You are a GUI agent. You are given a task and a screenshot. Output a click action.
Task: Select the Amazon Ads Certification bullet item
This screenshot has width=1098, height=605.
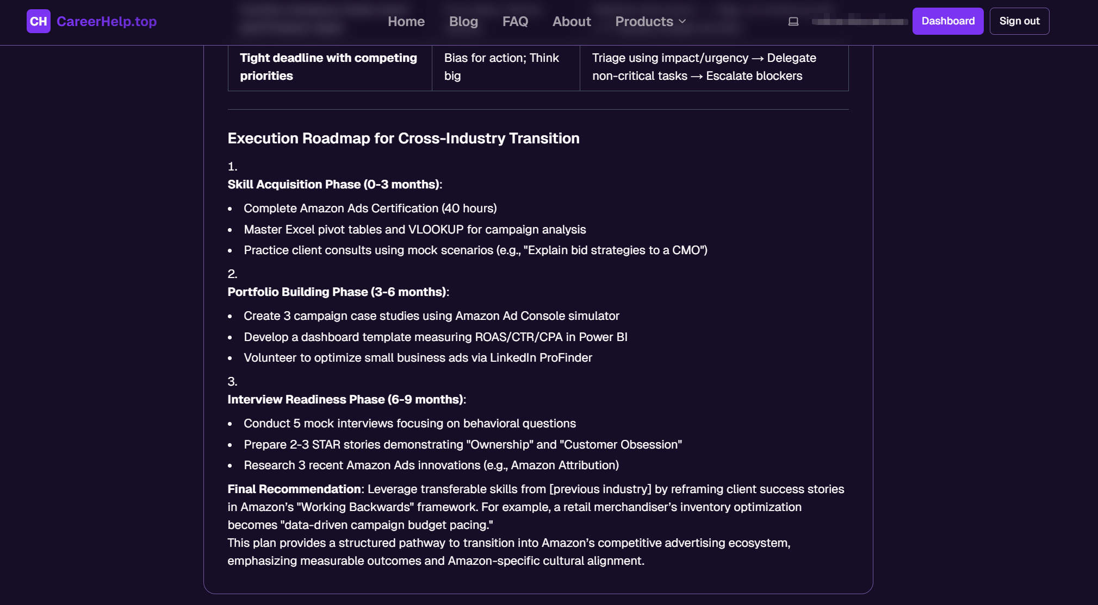[x=370, y=208]
